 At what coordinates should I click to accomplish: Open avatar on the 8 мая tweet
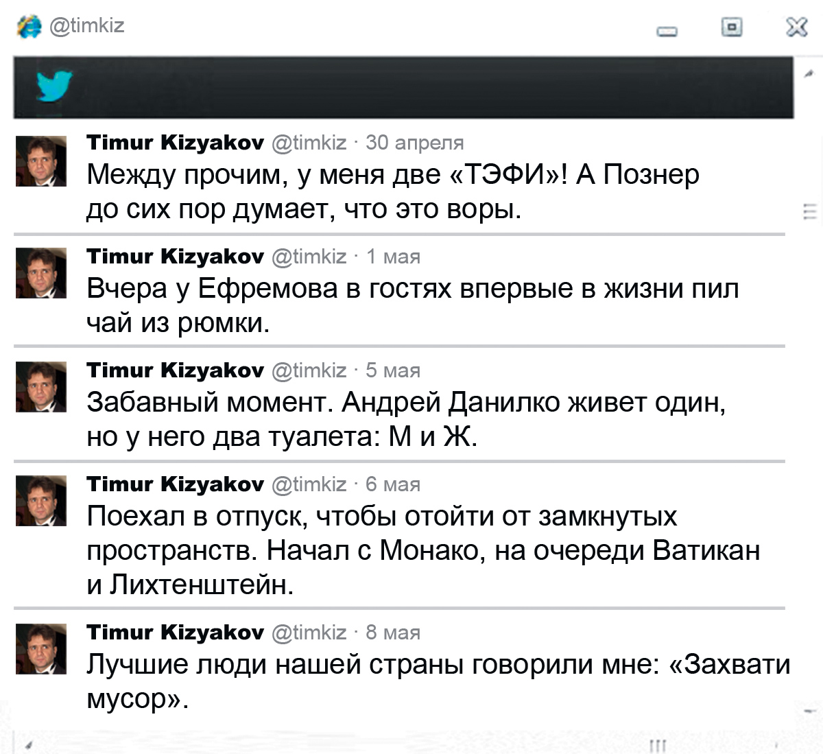pos(41,649)
